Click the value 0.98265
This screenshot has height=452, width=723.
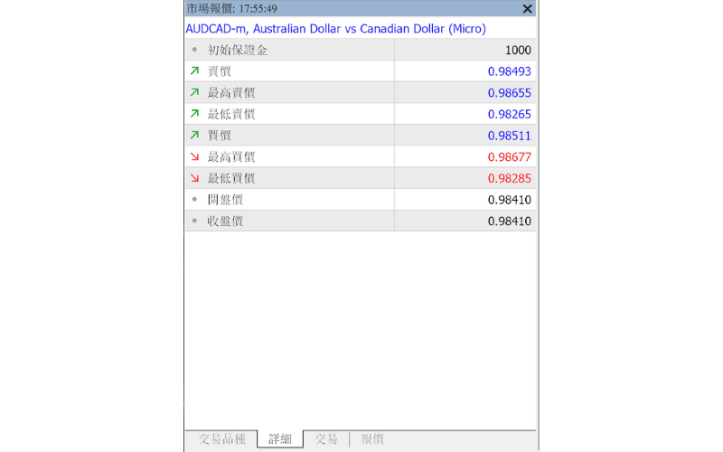(x=510, y=114)
